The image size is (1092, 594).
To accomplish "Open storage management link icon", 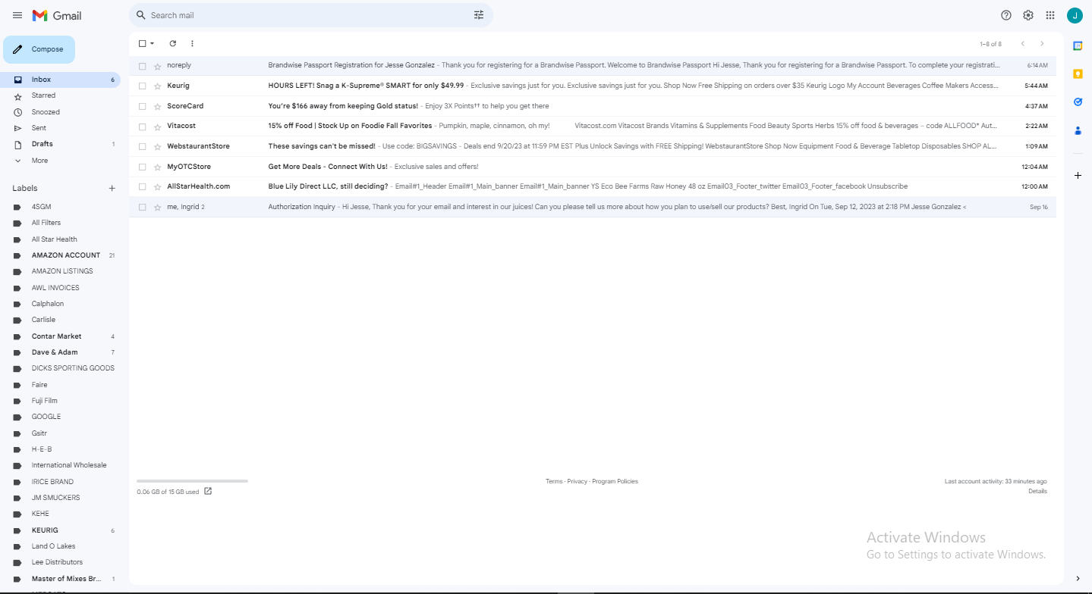I will pyautogui.click(x=208, y=491).
